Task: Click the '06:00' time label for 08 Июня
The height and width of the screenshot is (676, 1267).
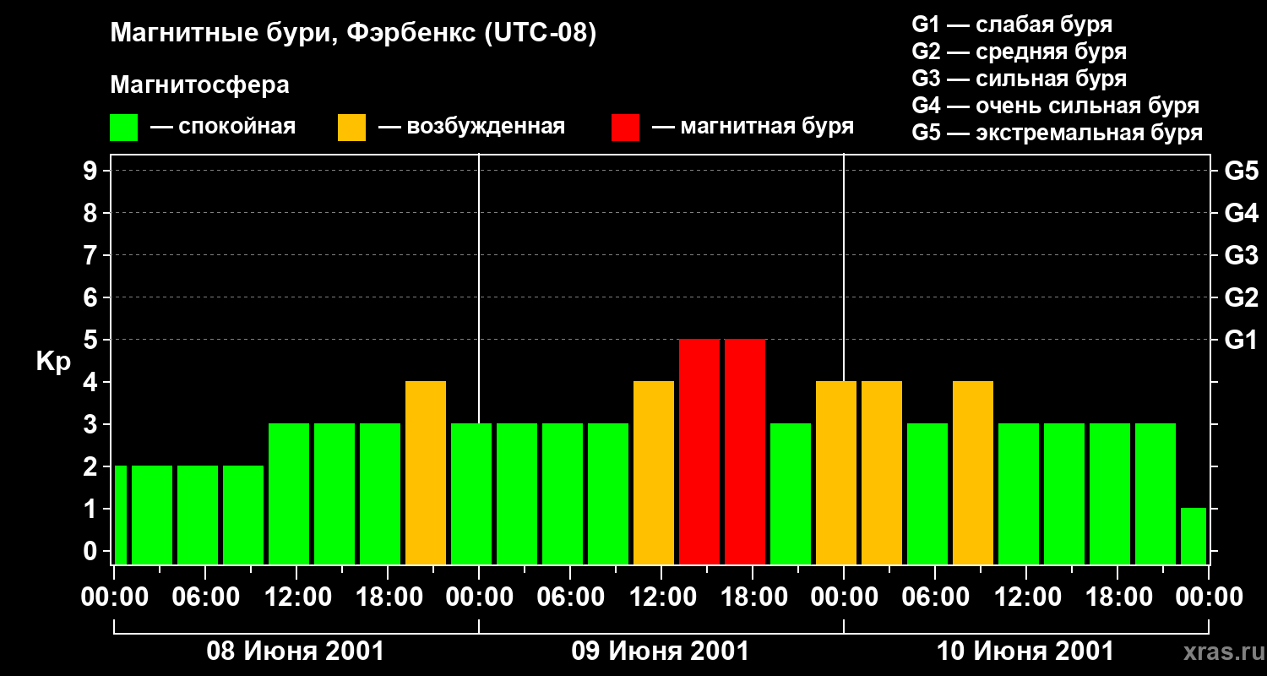Action: 205,597
